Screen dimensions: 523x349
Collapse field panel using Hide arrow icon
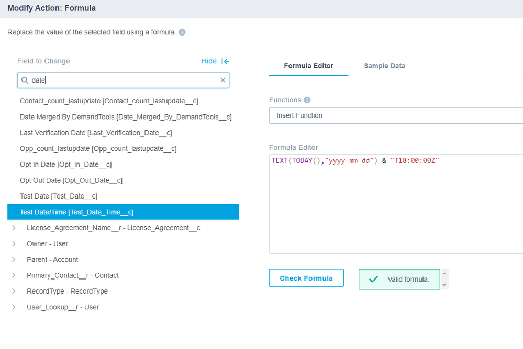pyautogui.click(x=226, y=61)
